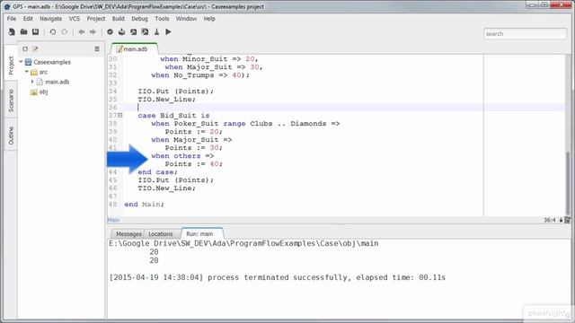Collapse the Caseexamples project node

click(x=21, y=62)
